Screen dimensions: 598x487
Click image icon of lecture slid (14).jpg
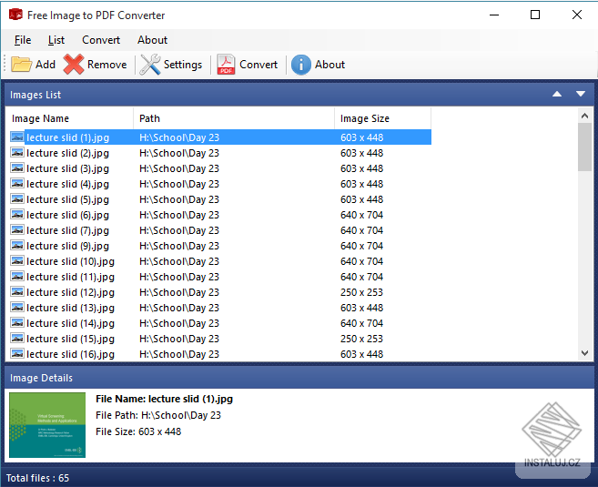point(17,323)
